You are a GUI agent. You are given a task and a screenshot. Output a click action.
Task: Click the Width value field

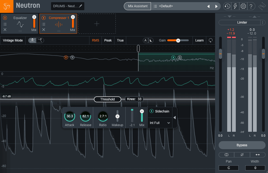click(255, 168)
